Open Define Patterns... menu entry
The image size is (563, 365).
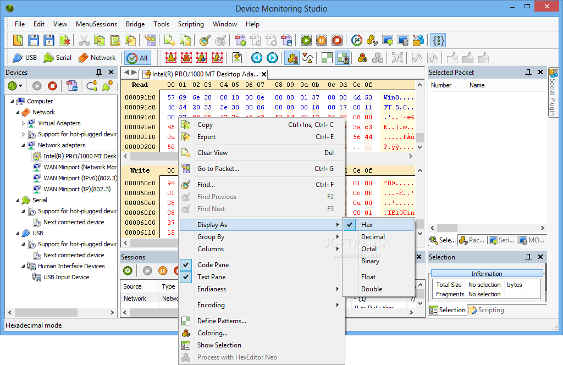(262, 321)
